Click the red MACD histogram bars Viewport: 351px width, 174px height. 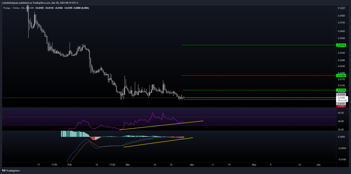pos(94,138)
